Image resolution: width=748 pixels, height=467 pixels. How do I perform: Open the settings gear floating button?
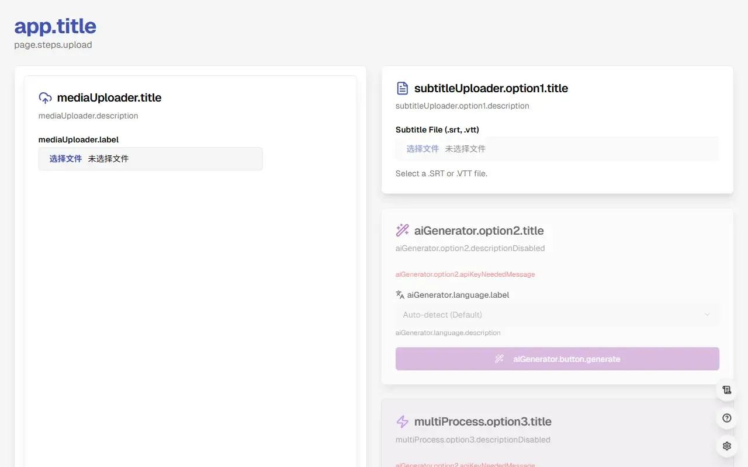727,446
